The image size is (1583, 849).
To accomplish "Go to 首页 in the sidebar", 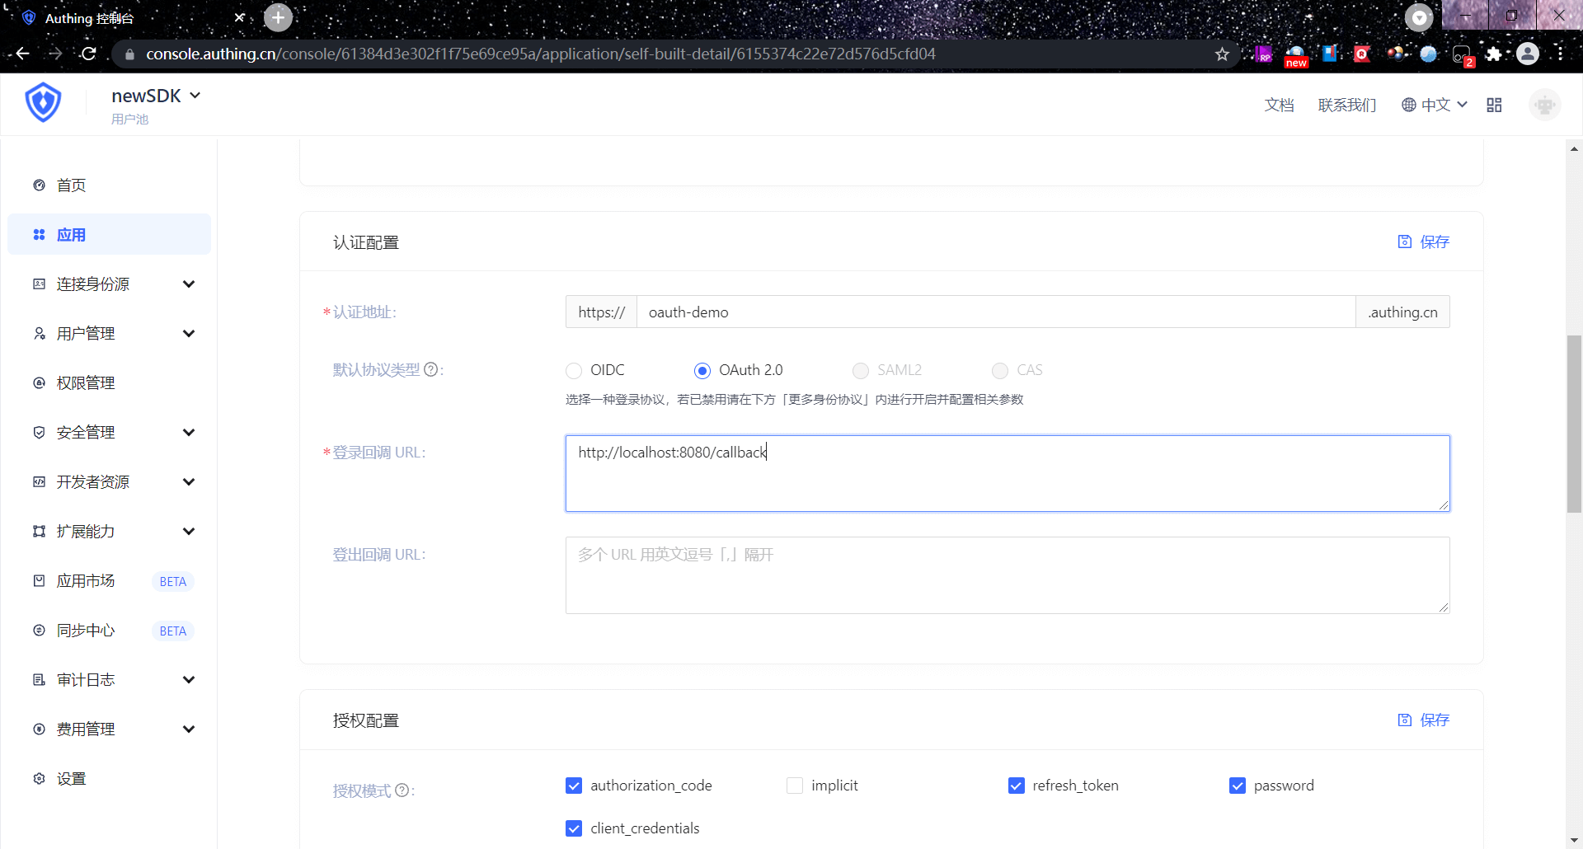I will pyautogui.click(x=71, y=185).
